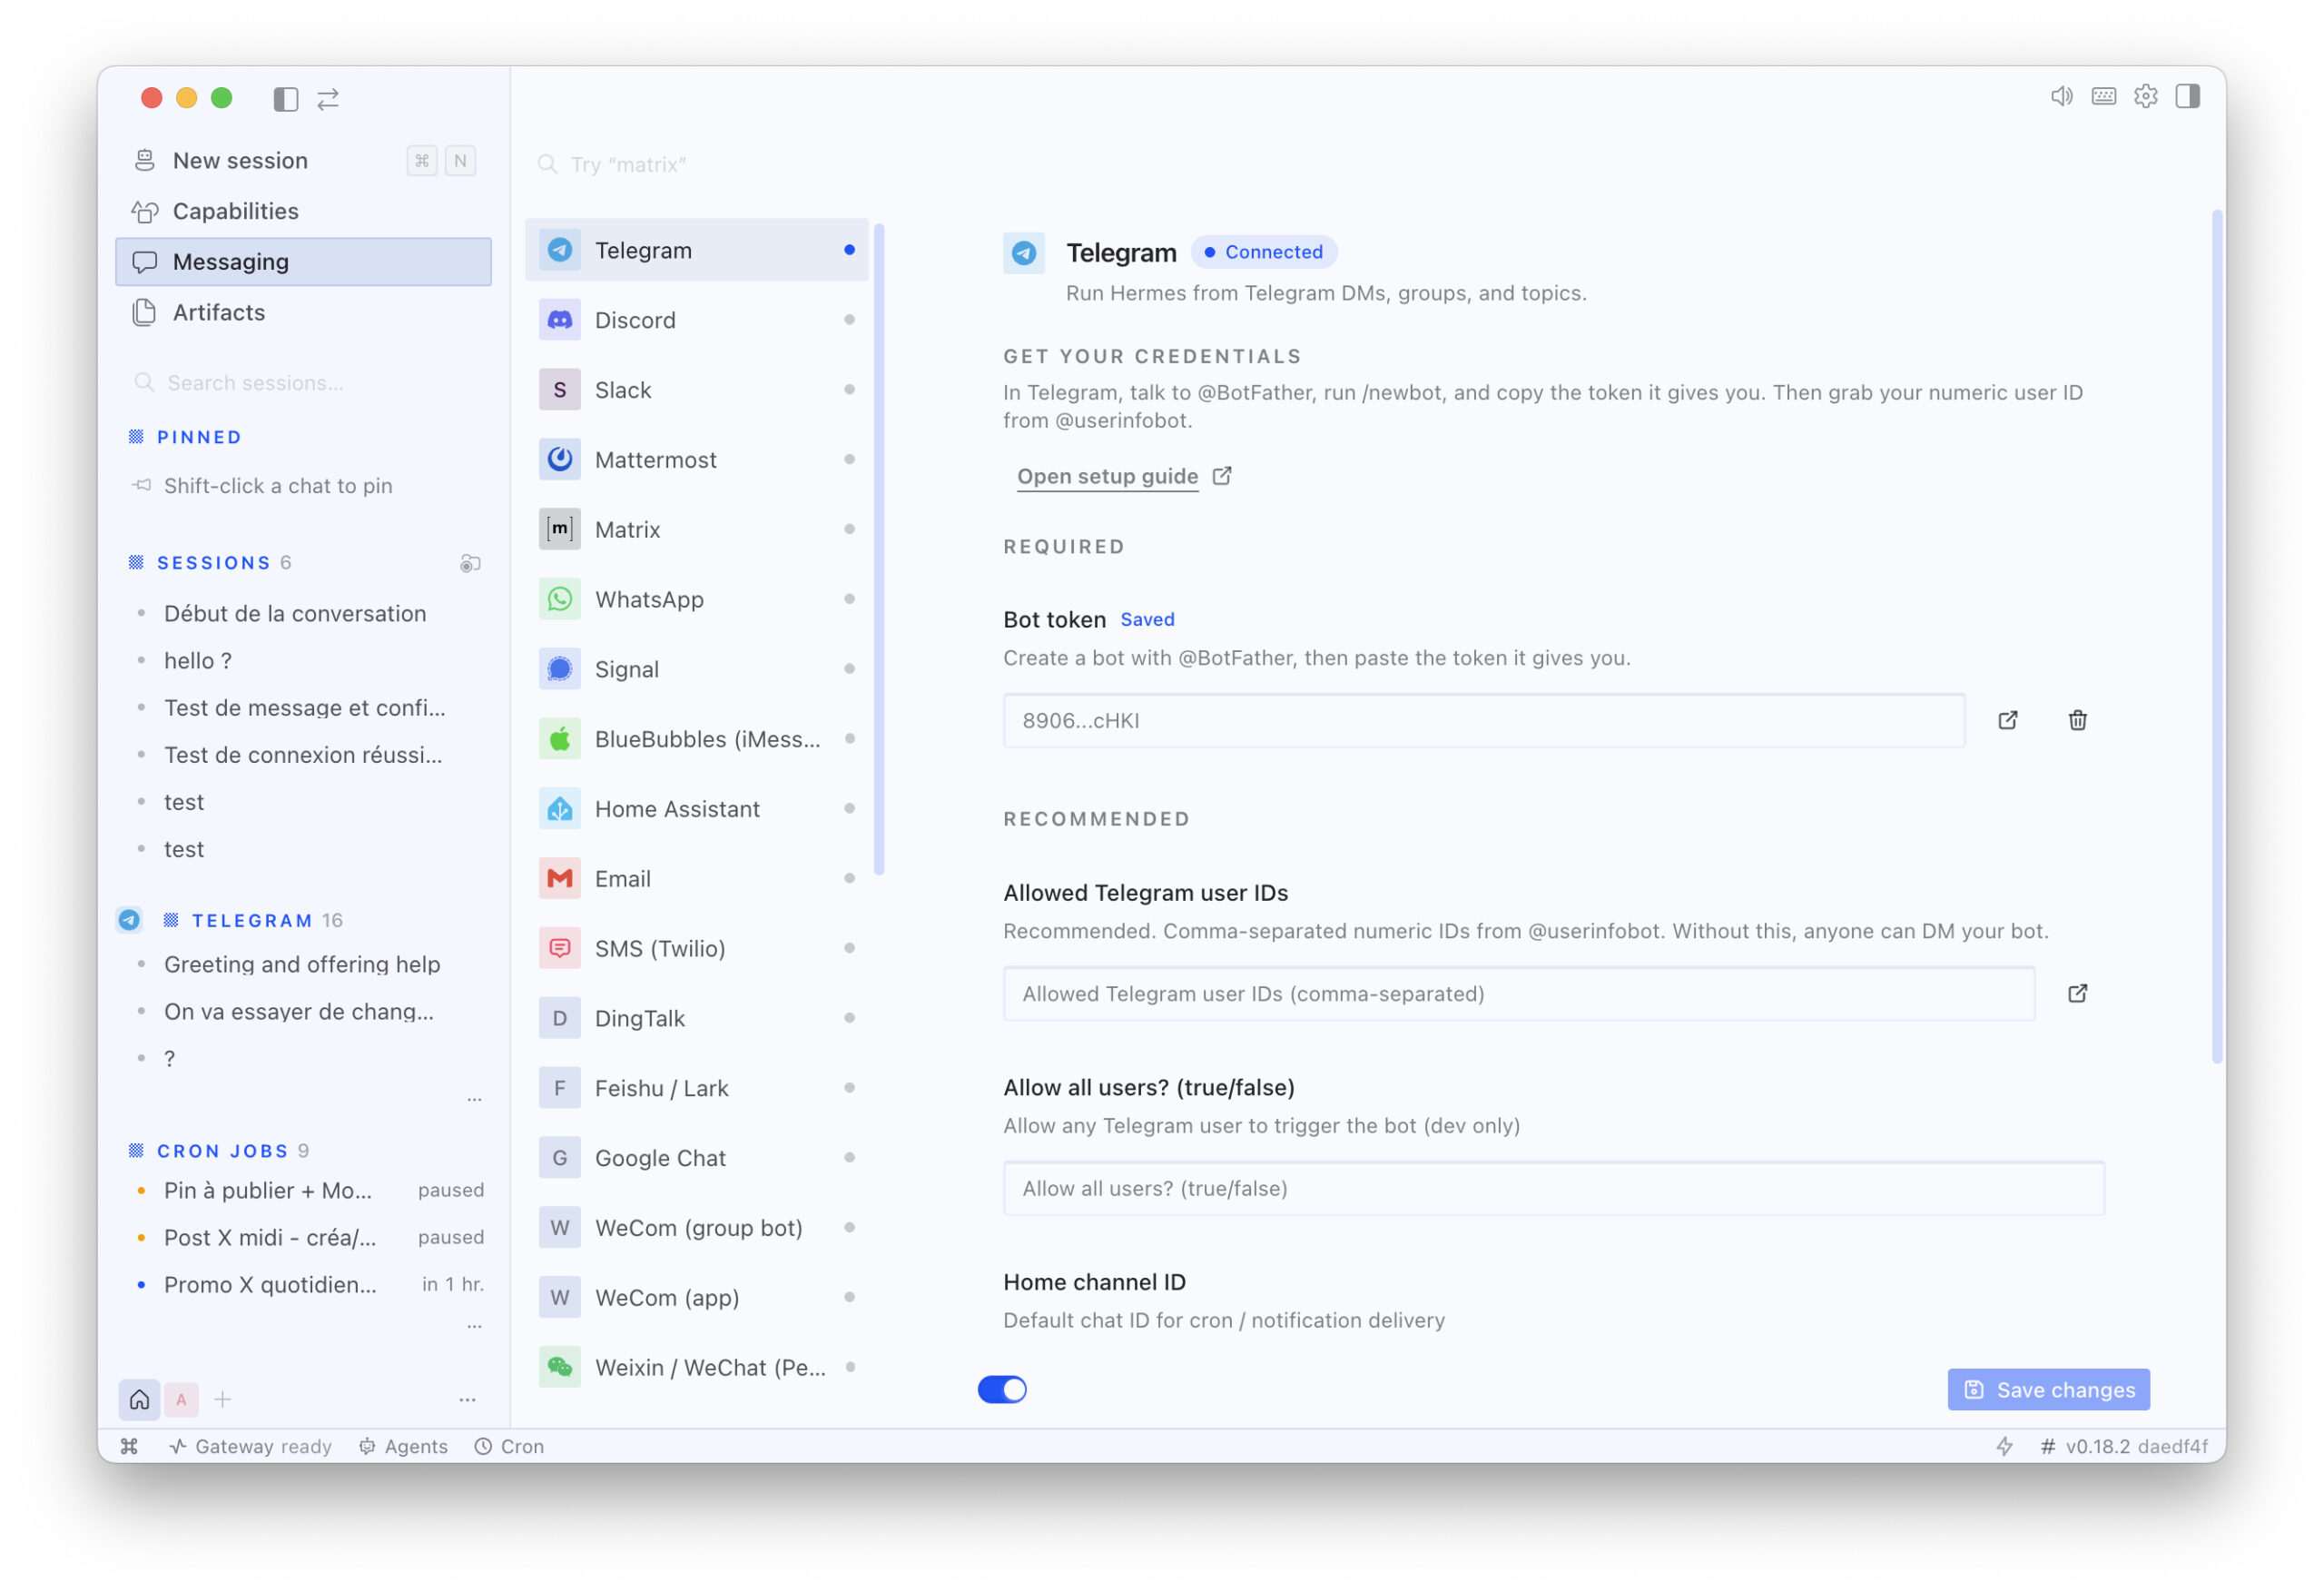Select Slack in the platform list

coord(697,391)
